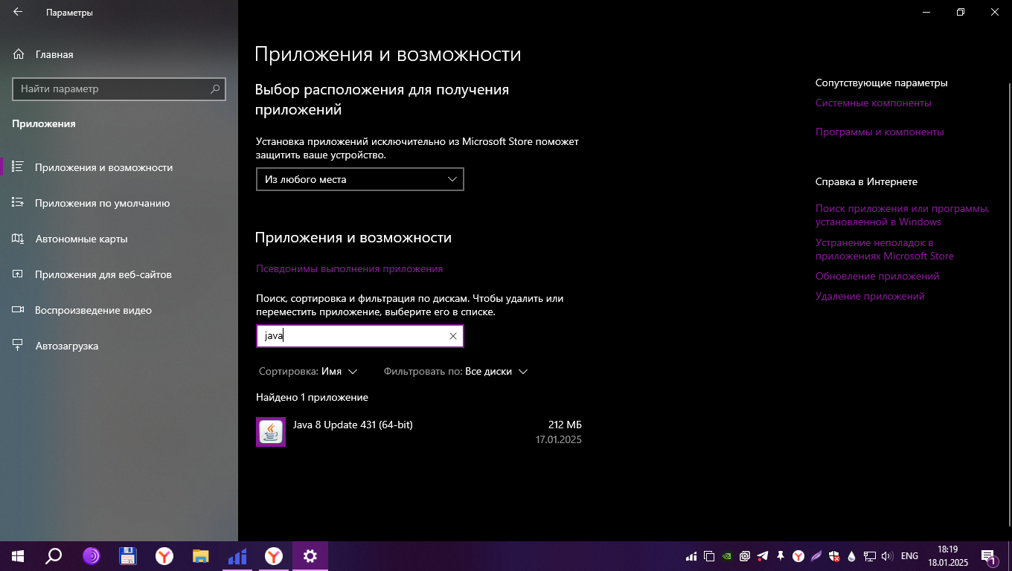Image resolution: width=1012 pixels, height=571 pixels.
Task: Open the Сортировка: Имя dropdown
Action: pos(308,371)
